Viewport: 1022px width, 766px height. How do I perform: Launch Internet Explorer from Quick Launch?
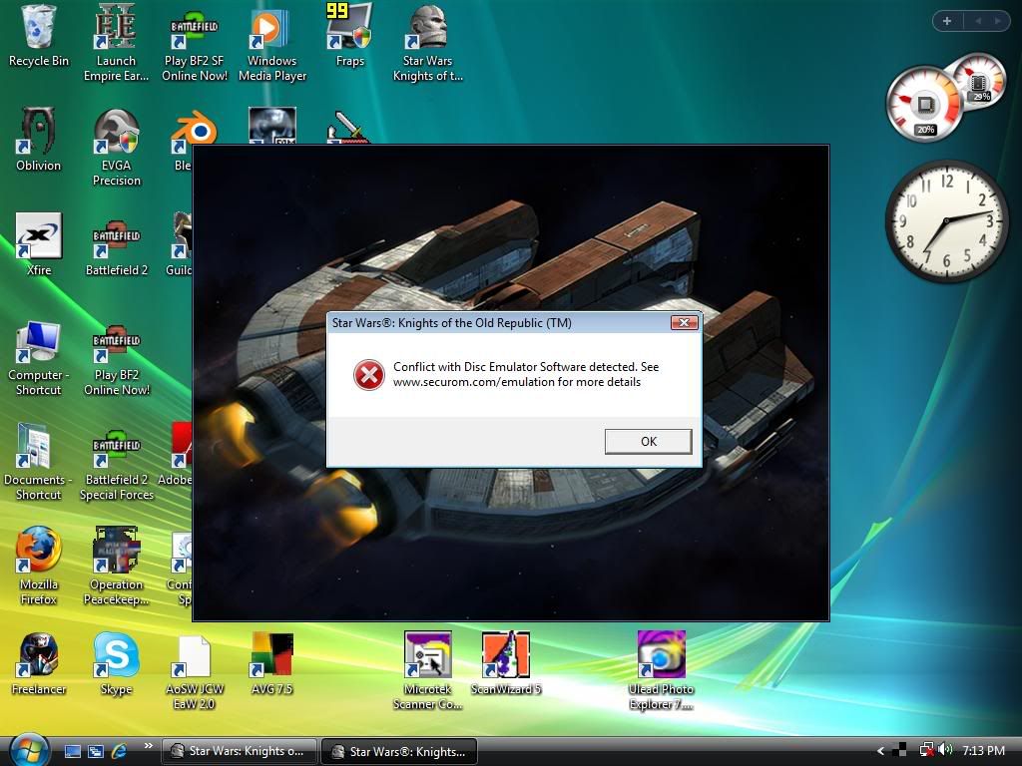[119, 751]
